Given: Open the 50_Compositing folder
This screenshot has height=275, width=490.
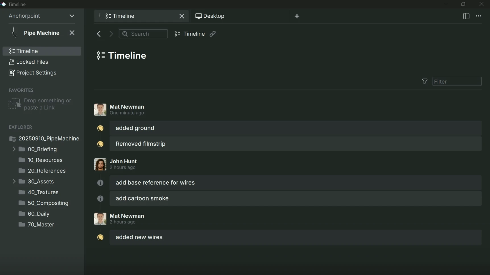Looking at the screenshot, I should coord(48,203).
